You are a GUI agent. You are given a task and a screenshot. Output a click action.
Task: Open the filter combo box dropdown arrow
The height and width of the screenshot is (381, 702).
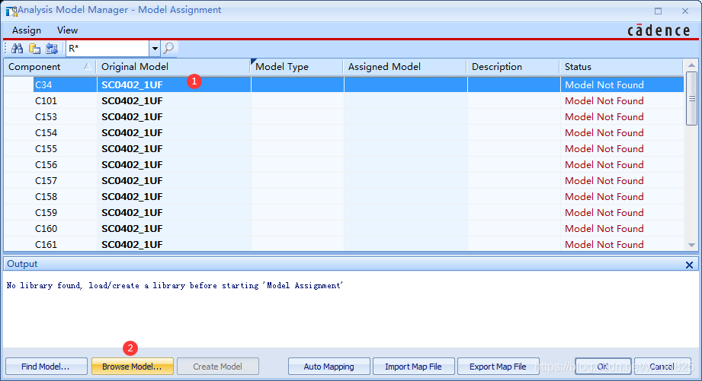[x=155, y=49]
